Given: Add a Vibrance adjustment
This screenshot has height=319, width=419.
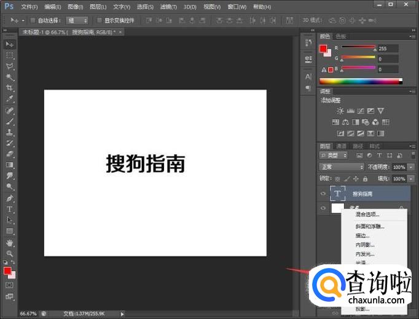Looking at the screenshot, I should pos(380,111).
